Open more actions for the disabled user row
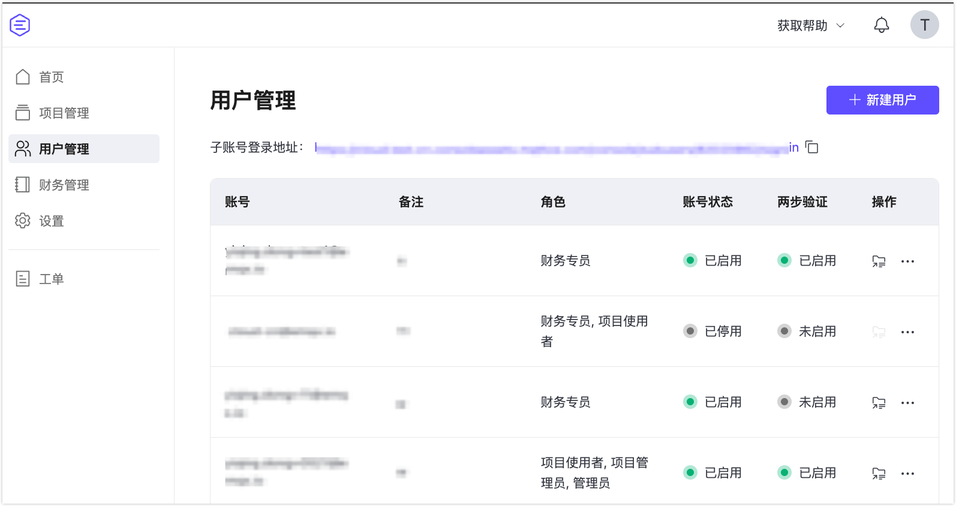Image resolution: width=956 pixels, height=506 pixels. tap(907, 332)
